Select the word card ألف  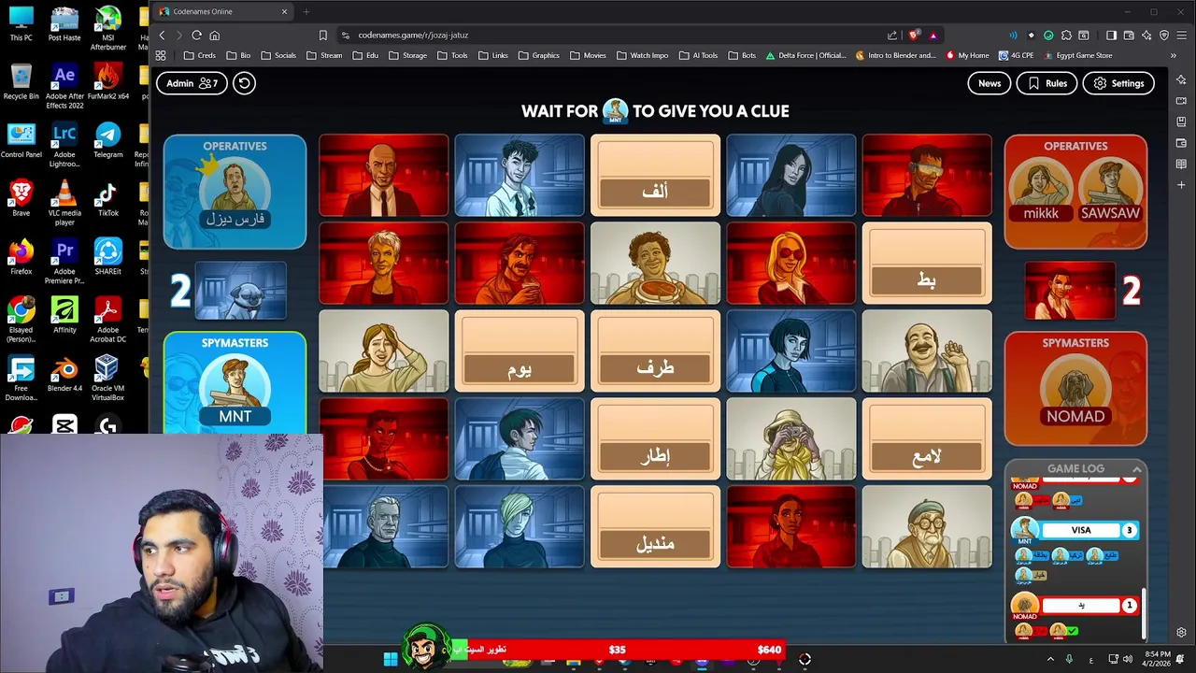click(x=655, y=177)
